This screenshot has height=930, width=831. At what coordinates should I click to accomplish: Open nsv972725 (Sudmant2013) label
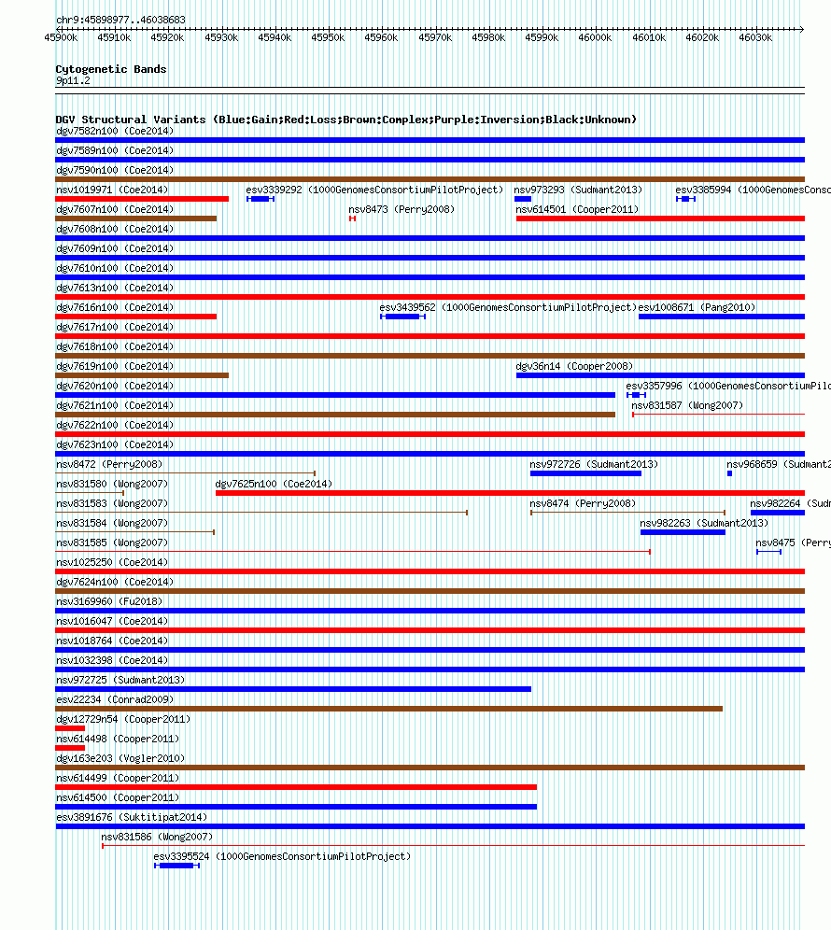point(120,679)
